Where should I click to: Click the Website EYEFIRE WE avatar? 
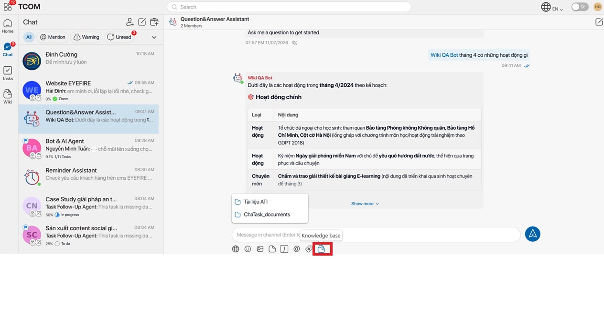[32, 90]
